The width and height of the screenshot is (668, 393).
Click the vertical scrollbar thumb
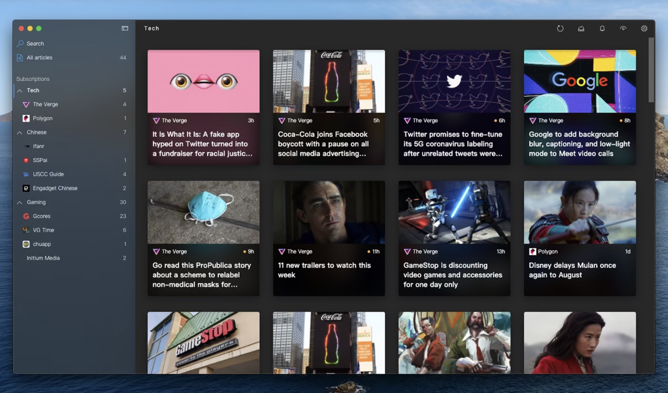point(651,70)
